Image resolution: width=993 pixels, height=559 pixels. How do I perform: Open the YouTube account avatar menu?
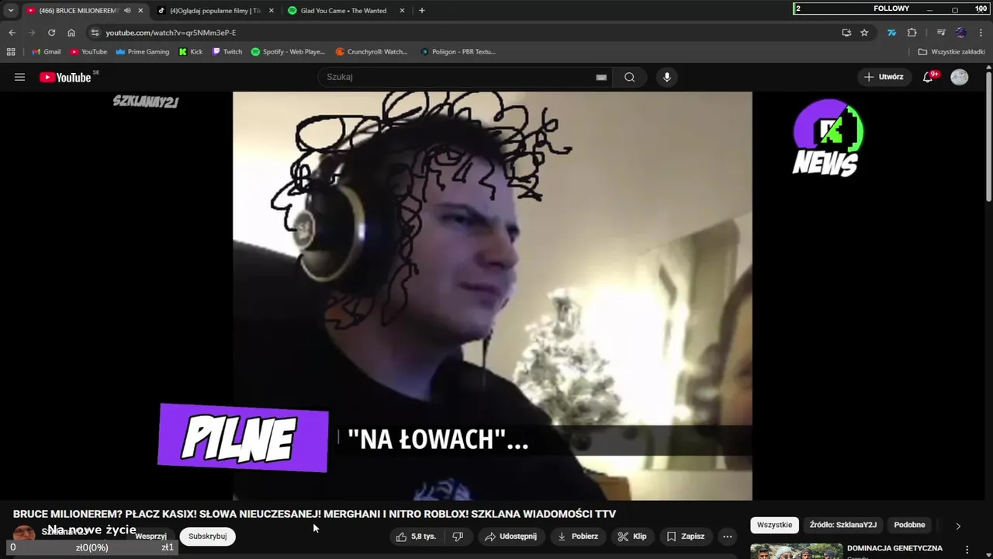pos(960,77)
